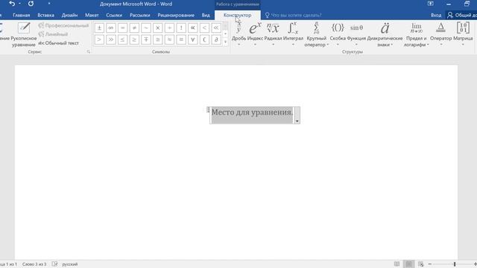Customize Quick Access Toolbar arrow
The image size is (477, 268).
coord(49,4)
